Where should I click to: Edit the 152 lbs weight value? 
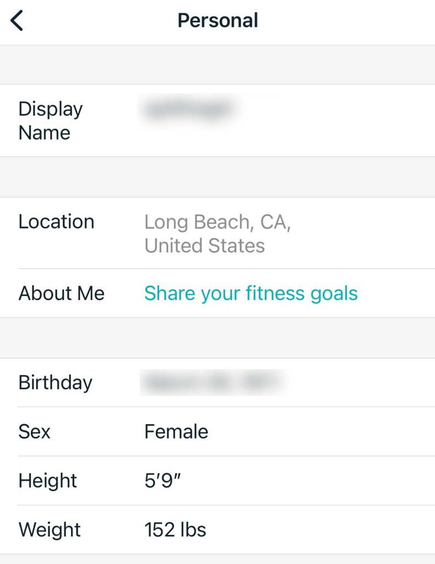[175, 529]
